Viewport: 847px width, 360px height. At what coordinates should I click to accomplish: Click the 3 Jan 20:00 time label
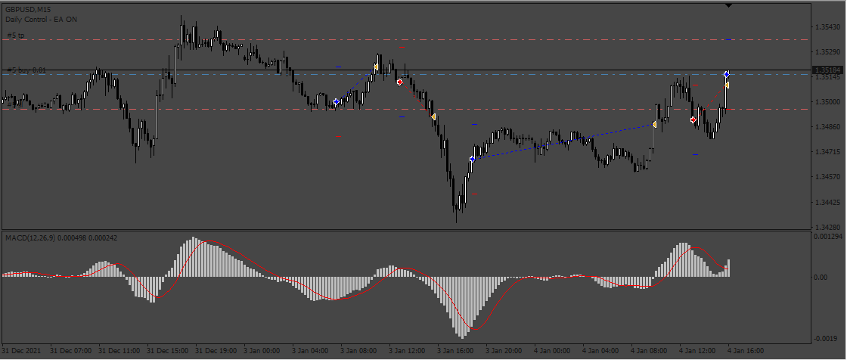tap(505, 351)
